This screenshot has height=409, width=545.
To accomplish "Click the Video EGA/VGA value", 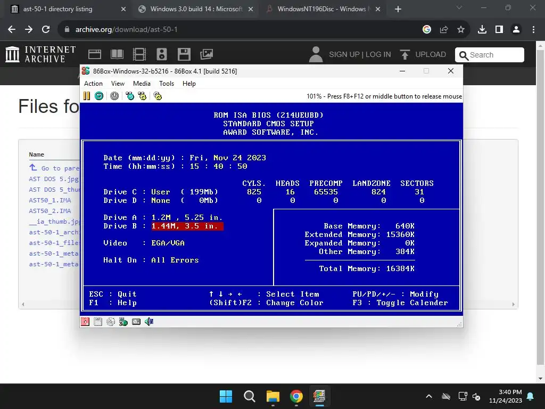I will click(168, 243).
